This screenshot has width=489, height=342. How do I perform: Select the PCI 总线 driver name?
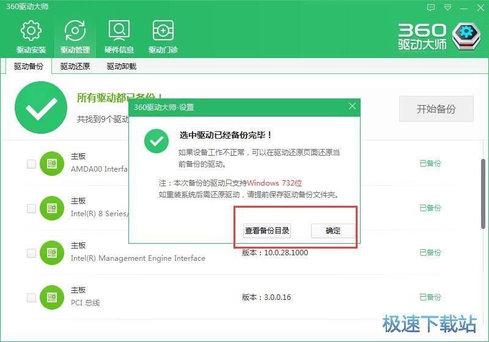(85, 303)
